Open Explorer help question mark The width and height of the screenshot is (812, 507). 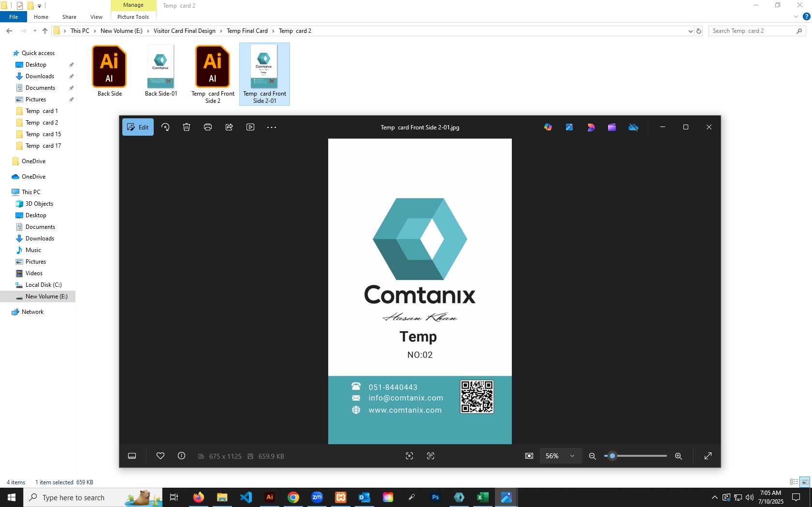[806, 16]
